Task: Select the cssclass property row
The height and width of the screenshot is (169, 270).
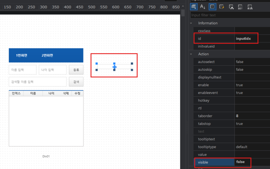Action: tap(232, 31)
